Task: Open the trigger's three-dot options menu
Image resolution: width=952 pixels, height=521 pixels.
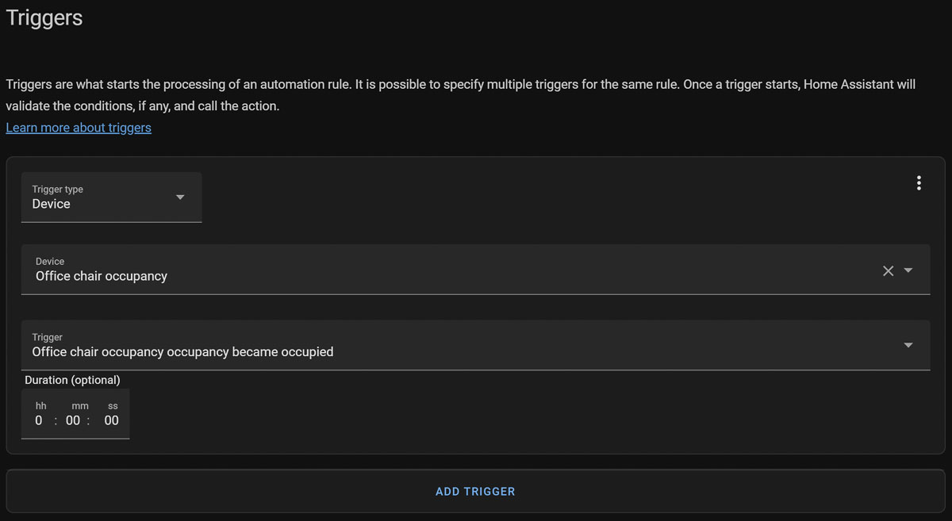Action: [919, 183]
